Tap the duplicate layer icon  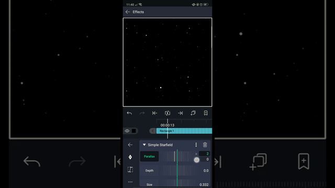(x=193, y=113)
